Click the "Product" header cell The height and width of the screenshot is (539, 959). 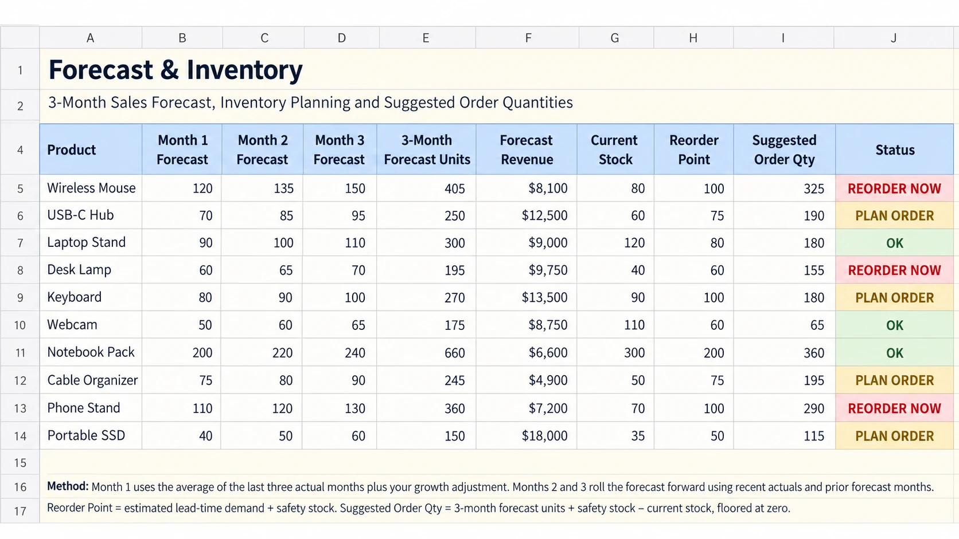coord(91,149)
